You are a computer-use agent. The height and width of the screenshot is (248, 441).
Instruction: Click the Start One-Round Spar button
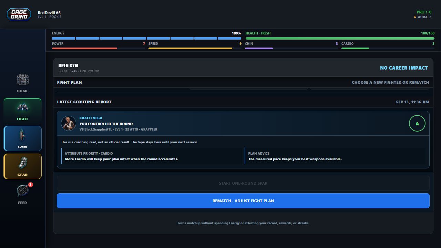pos(243,183)
